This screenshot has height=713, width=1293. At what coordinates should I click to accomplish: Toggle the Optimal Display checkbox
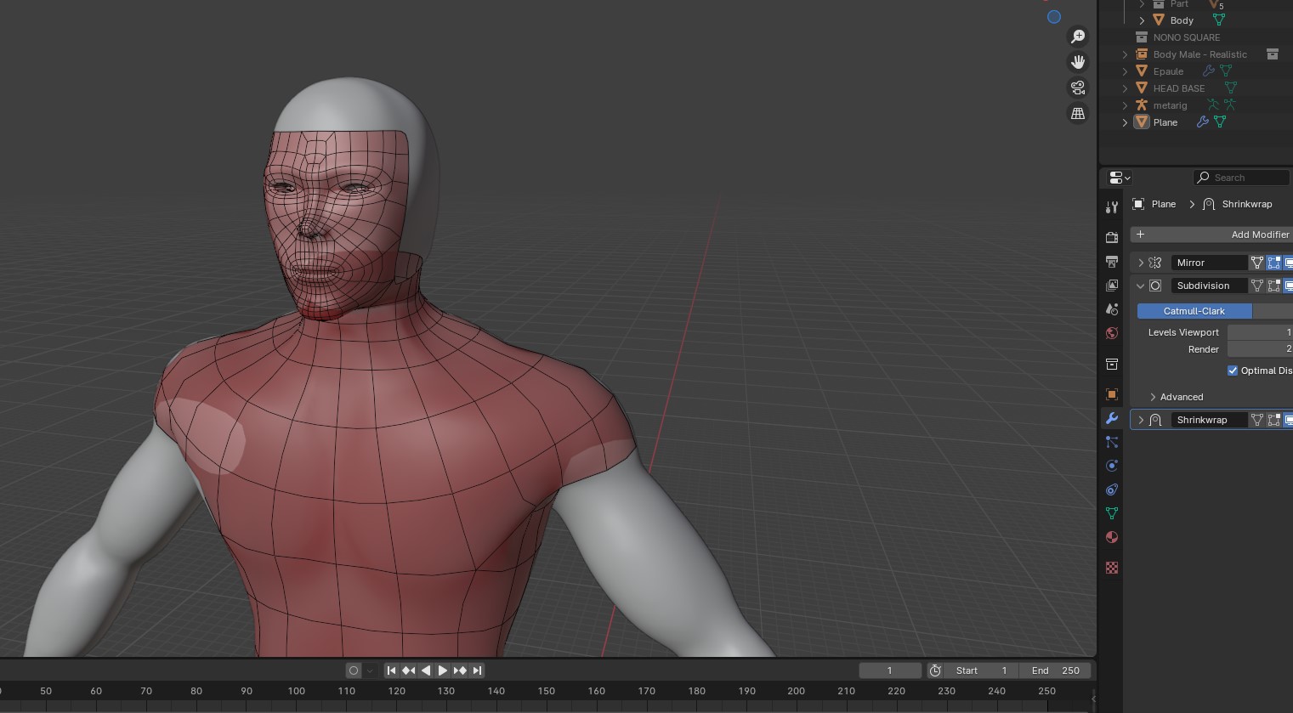point(1233,371)
